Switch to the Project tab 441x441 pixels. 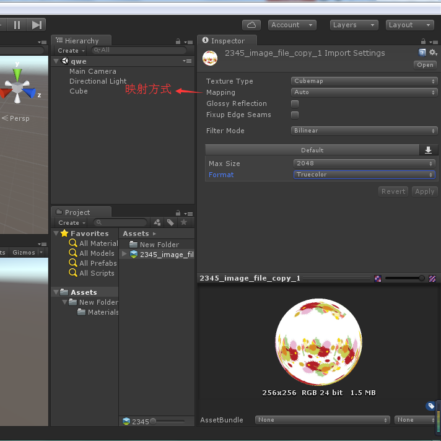pos(78,212)
